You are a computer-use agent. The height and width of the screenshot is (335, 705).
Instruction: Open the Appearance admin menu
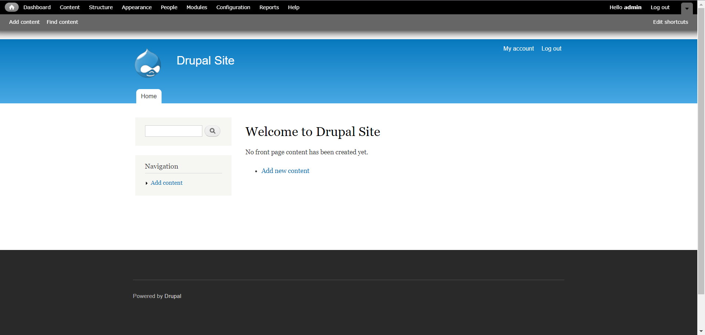pos(137,7)
